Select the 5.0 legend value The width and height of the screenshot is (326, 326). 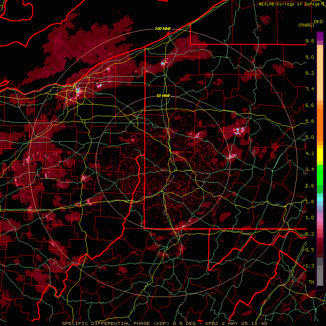310,137
